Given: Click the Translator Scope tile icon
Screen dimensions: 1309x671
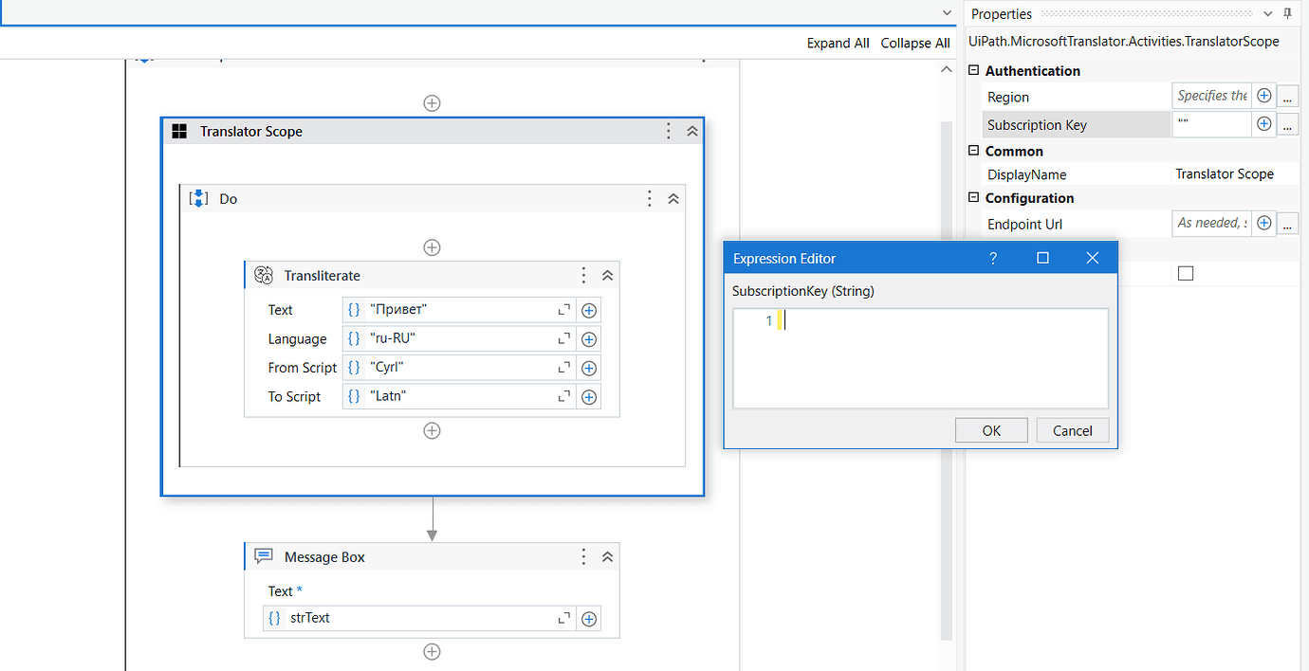Looking at the screenshot, I should click(179, 131).
